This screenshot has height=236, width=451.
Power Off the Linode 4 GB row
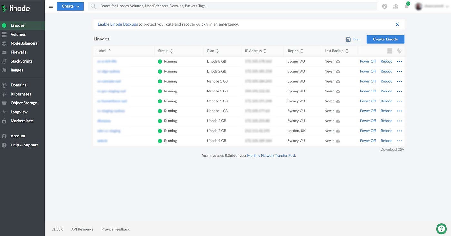[368, 141]
